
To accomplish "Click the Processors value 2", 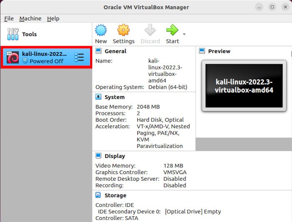I will tap(138, 113).
